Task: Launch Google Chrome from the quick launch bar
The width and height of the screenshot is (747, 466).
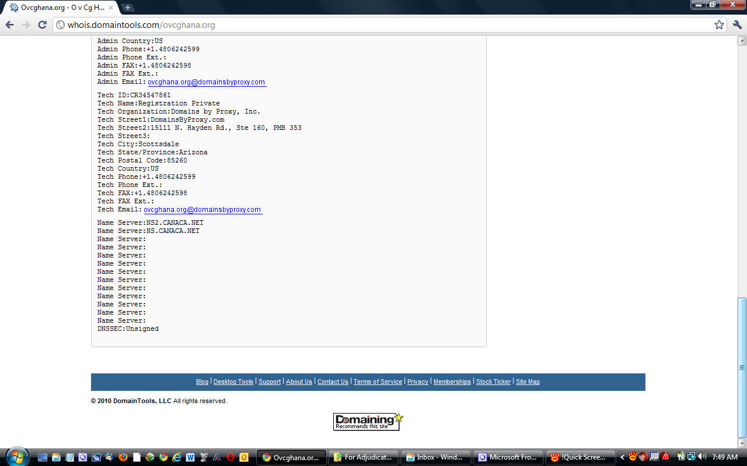Action: pyautogui.click(x=163, y=457)
